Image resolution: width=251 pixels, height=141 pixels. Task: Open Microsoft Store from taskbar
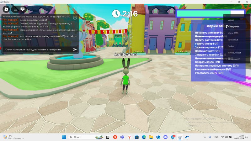coord(136,137)
